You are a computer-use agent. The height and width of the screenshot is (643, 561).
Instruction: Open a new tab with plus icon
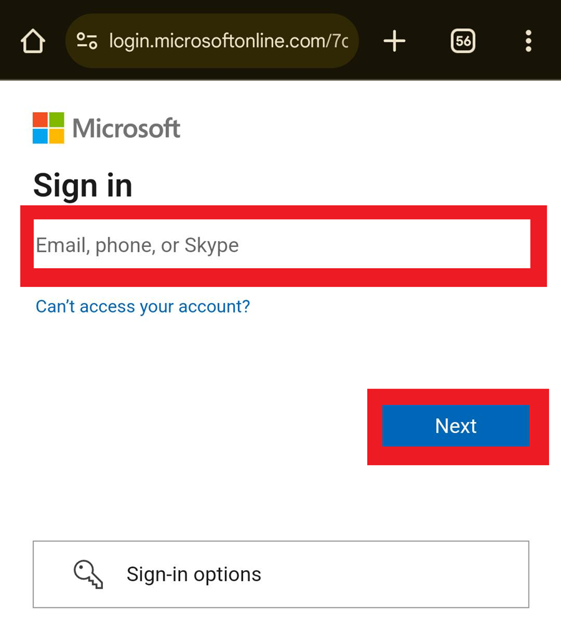coord(394,42)
